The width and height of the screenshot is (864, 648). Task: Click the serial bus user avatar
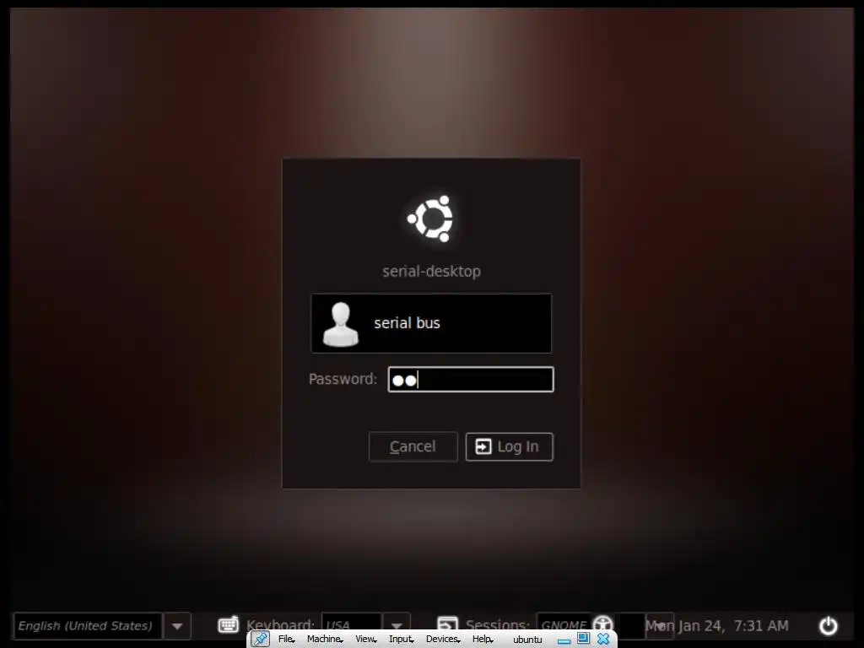click(x=340, y=324)
